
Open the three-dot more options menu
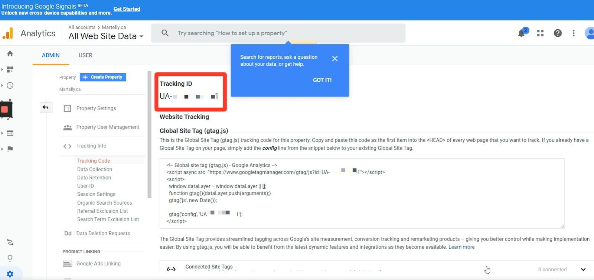tap(574, 33)
